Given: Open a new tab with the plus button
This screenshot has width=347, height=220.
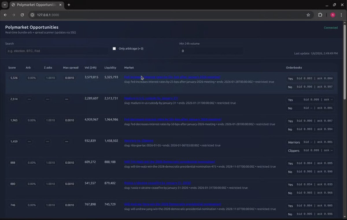Looking at the screenshot, I should click(69, 5).
